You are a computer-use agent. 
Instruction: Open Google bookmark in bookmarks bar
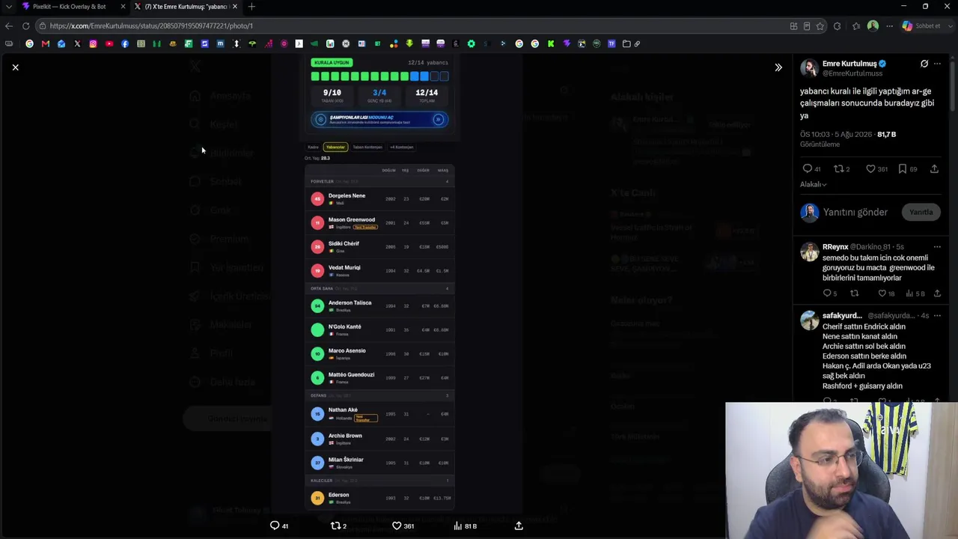point(29,43)
